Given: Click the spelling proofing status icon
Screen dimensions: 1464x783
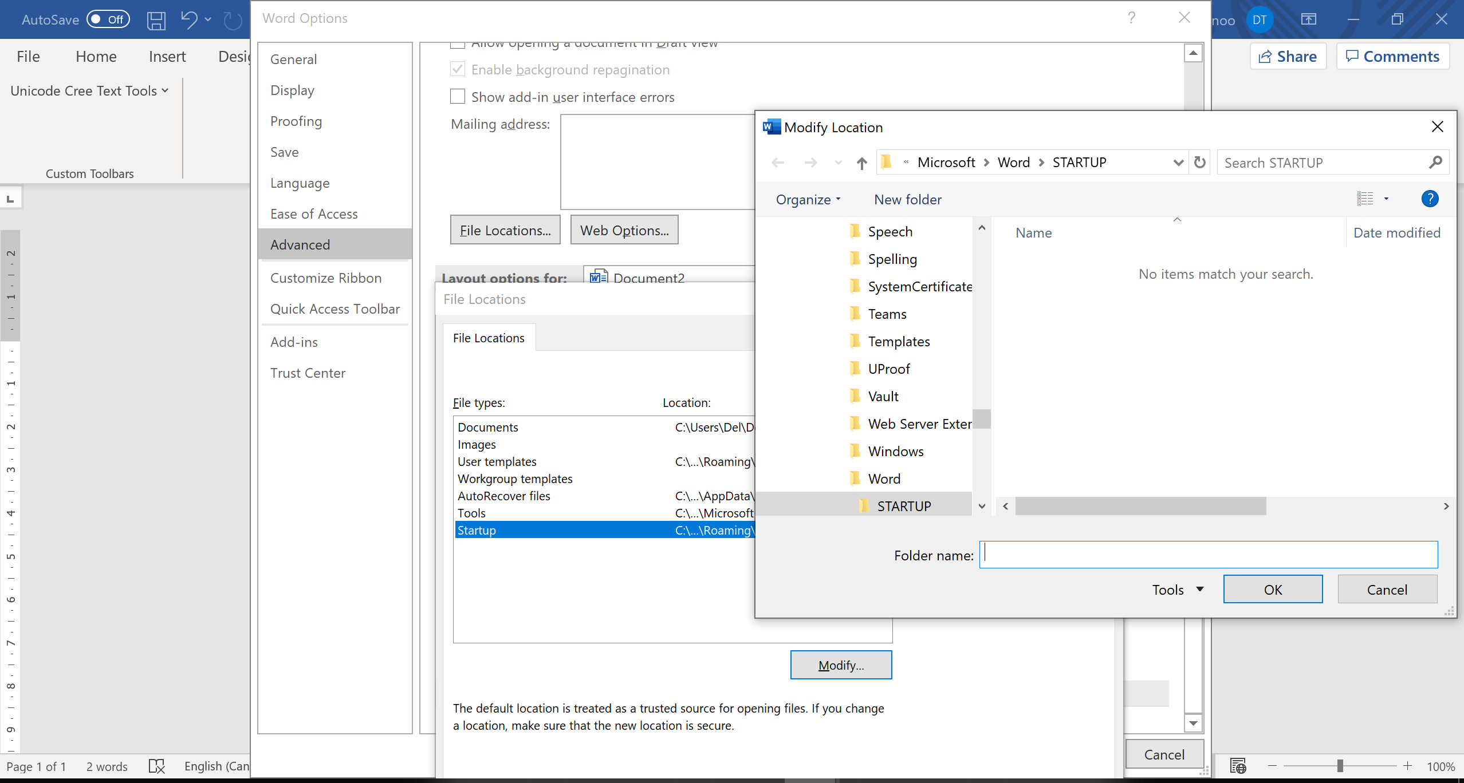Looking at the screenshot, I should tap(156, 766).
